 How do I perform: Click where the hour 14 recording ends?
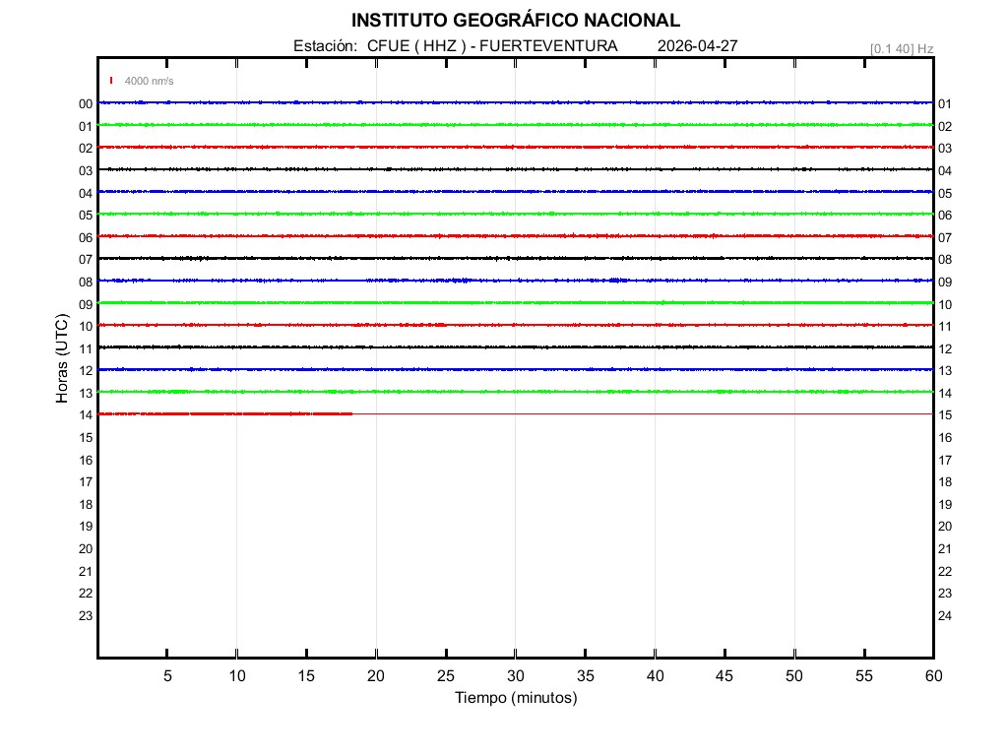click(351, 414)
